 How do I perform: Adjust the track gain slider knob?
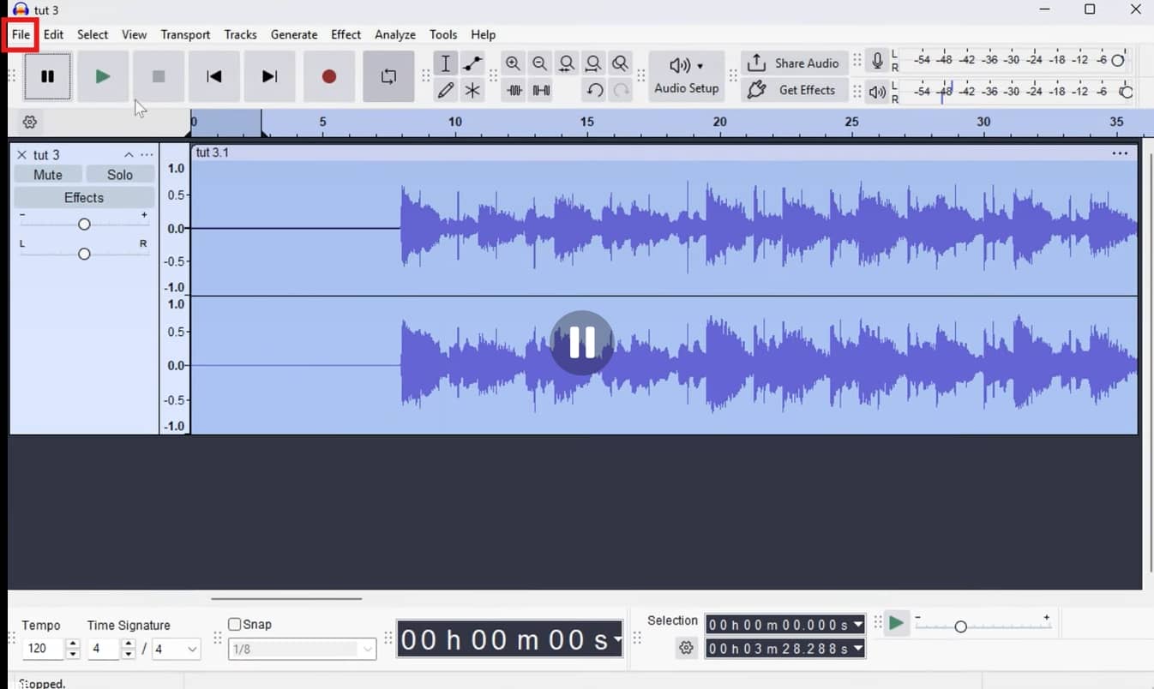point(84,224)
